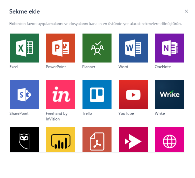Open the Word app tile
This screenshot has height=178, width=195.
point(133,48)
